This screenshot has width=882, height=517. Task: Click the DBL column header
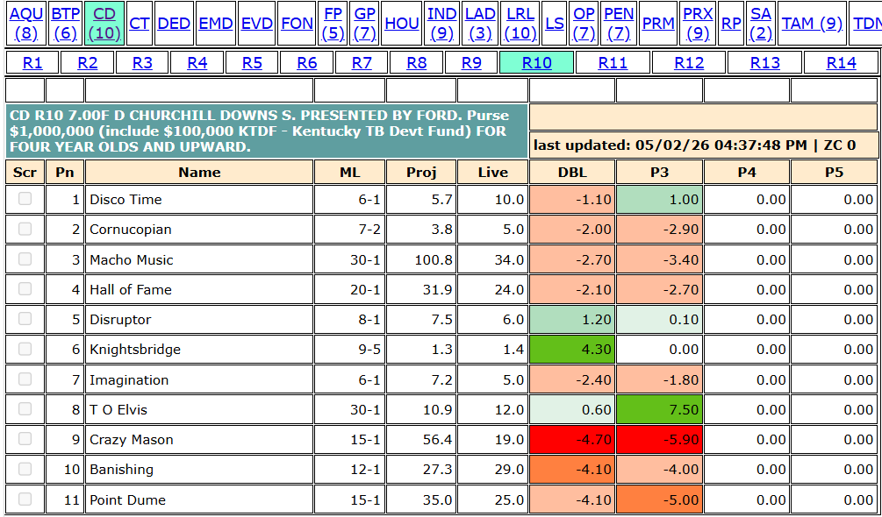click(572, 172)
